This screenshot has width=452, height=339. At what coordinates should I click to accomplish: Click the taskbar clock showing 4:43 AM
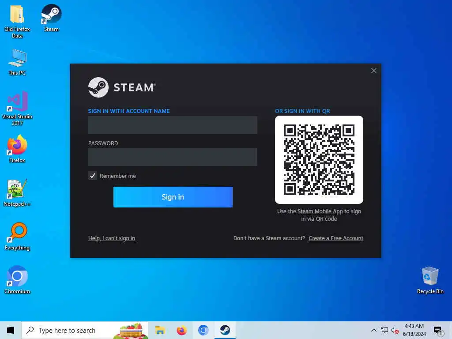pyautogui.click(x=414, y=330)
